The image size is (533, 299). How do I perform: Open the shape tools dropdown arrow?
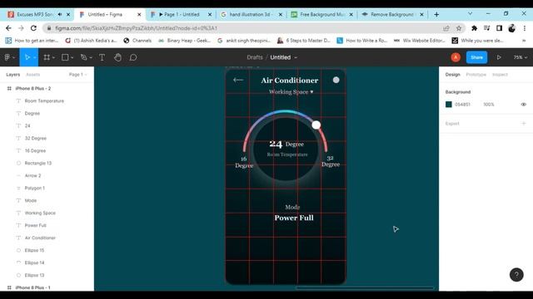point(72,58)
